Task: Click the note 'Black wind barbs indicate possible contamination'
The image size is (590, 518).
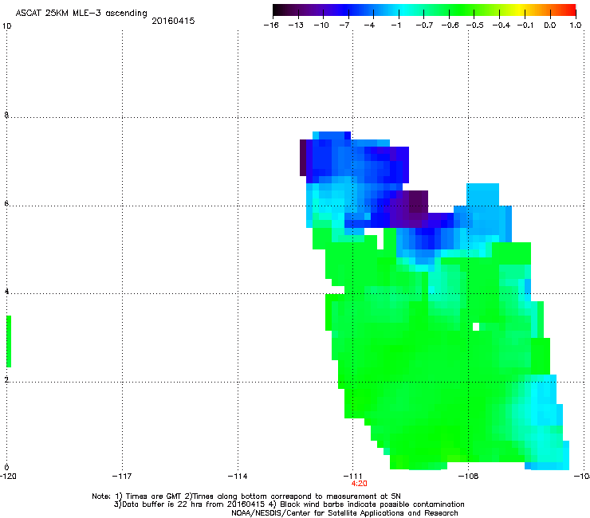Action: tap(372, 504)
